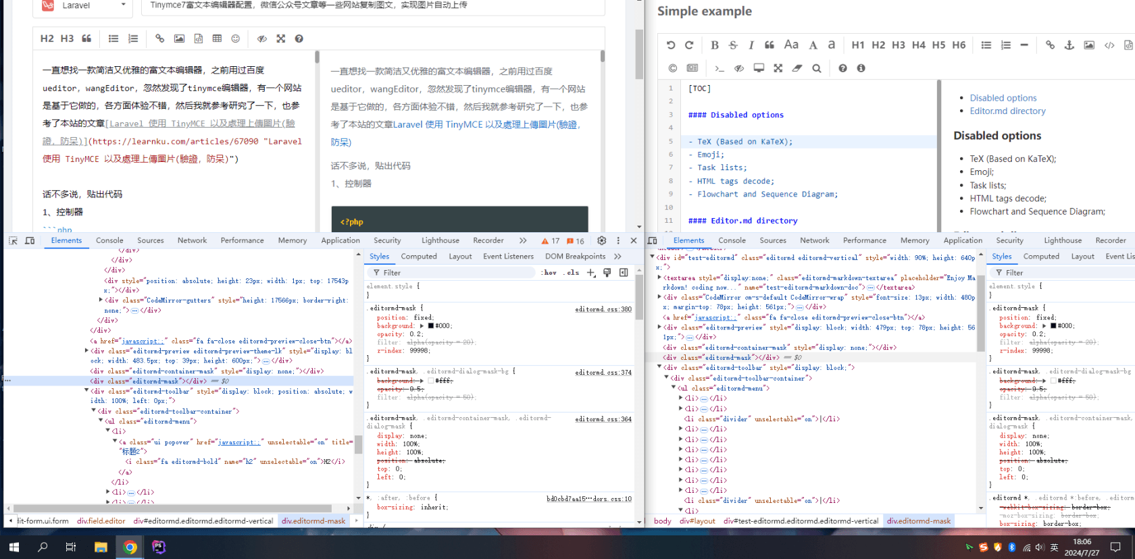
Task: Click the unordered list icon in left editor
Action: coord(113,38)
